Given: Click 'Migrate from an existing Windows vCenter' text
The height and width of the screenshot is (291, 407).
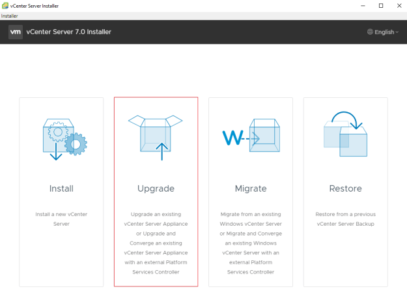Looking at the screenshot, I should click(251, 219).
